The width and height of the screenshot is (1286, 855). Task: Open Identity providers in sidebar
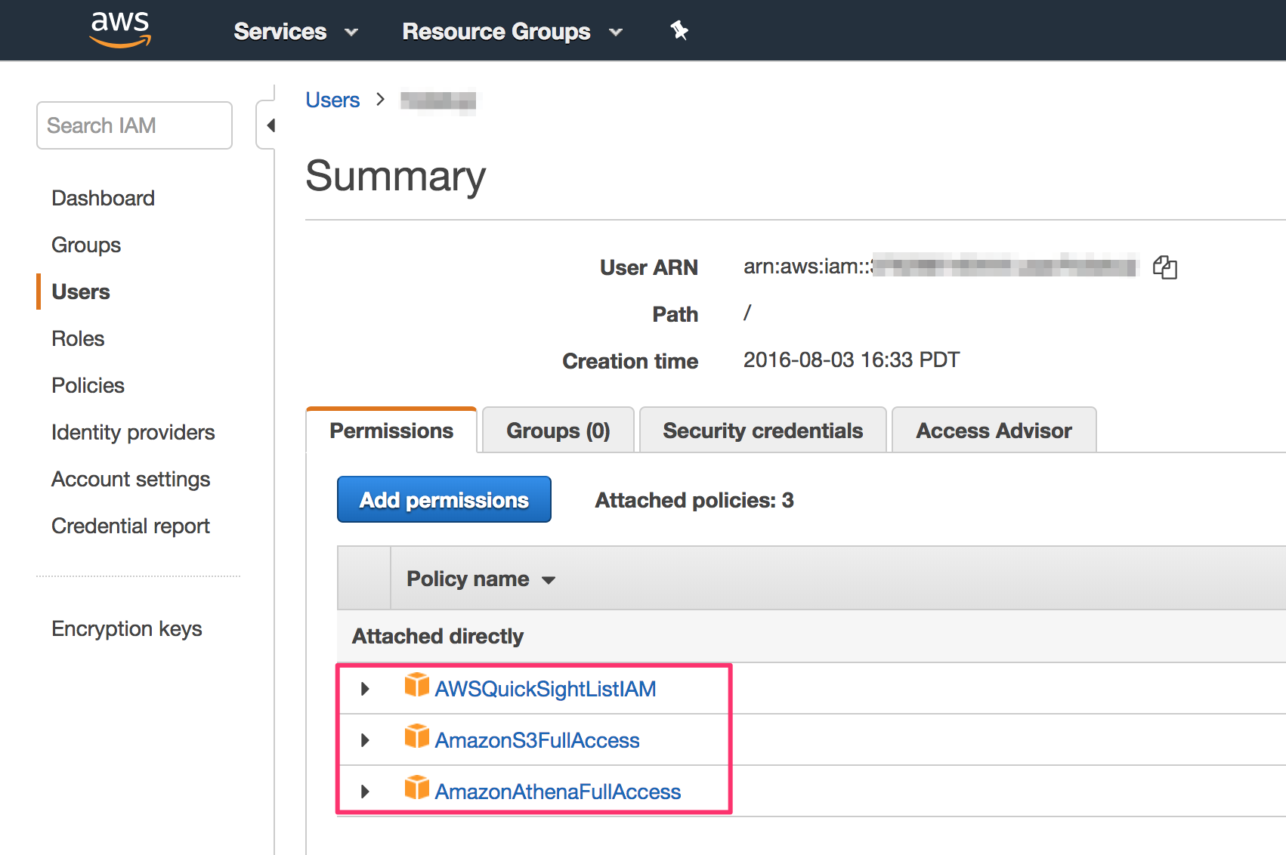[x=133, y=432]
